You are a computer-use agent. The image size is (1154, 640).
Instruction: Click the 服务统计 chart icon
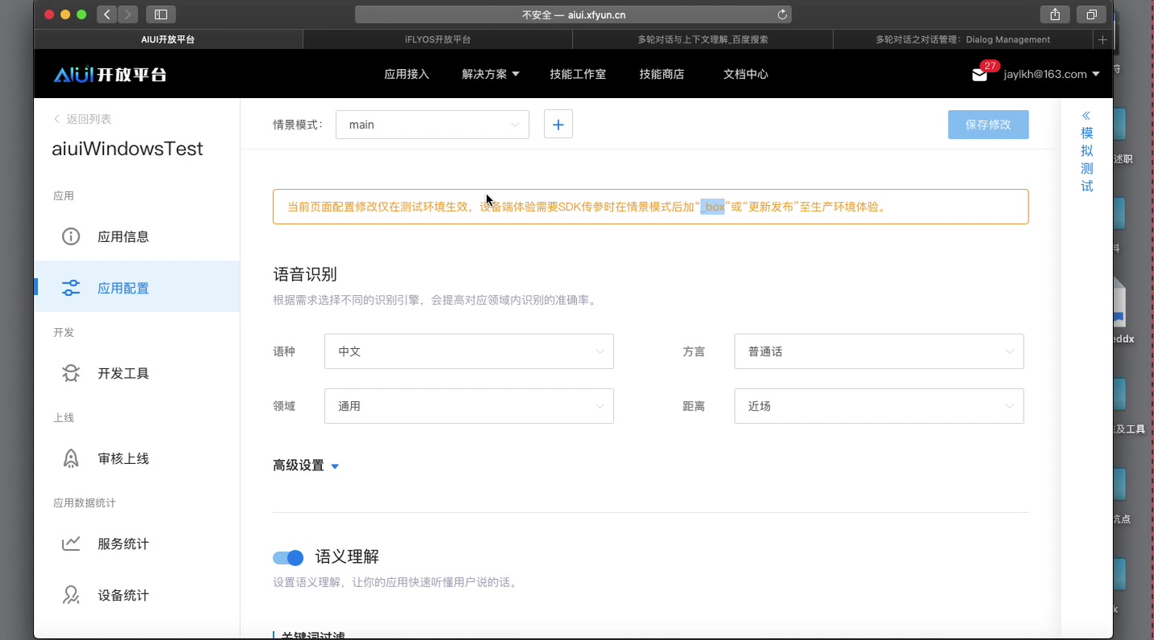pyautogui.click(x=71, y=544)
